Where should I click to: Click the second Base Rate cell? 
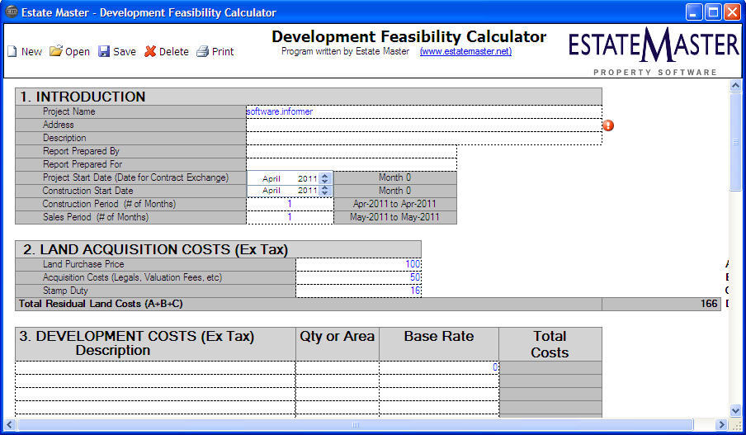point(439,381)
